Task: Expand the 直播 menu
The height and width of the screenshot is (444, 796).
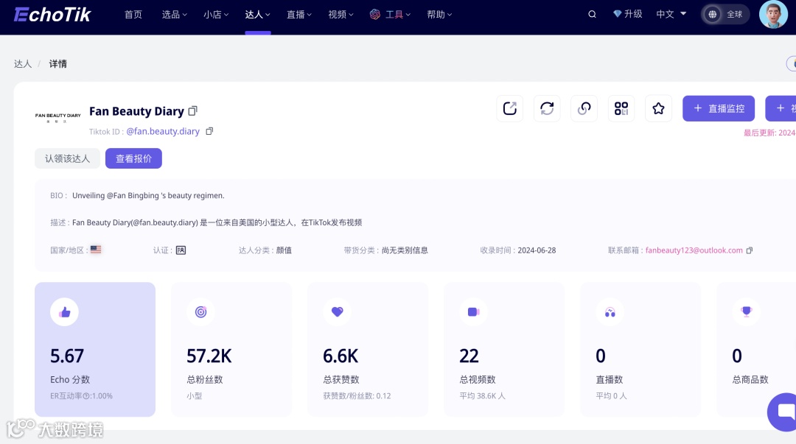Action: [x=299, y=15]
